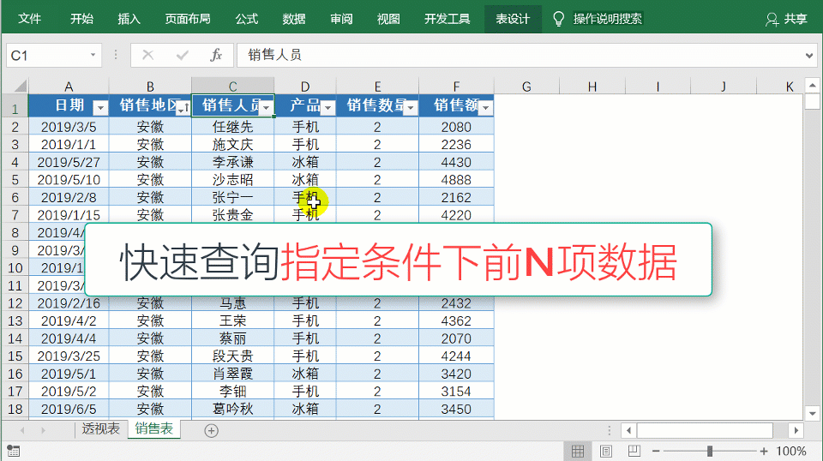Screen dimensions: 823x461
Task: Switch to Page Layout view icon
Action: click(606, 451)
